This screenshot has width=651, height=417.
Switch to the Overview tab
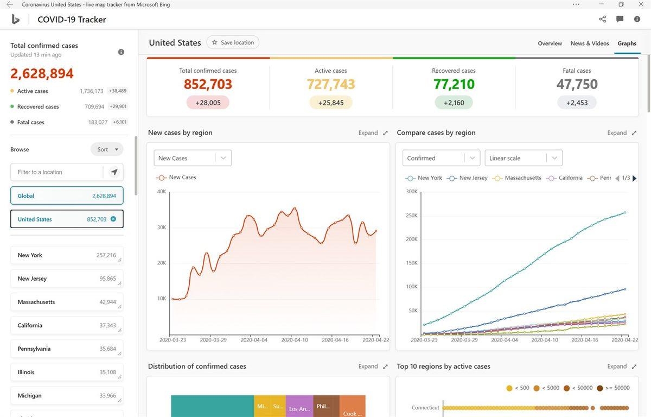[x=550, y=43]
